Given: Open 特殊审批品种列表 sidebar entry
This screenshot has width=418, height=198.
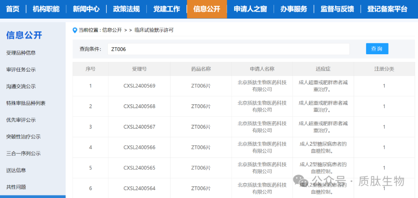Looking at the screenshot, I should pos(26,103).
